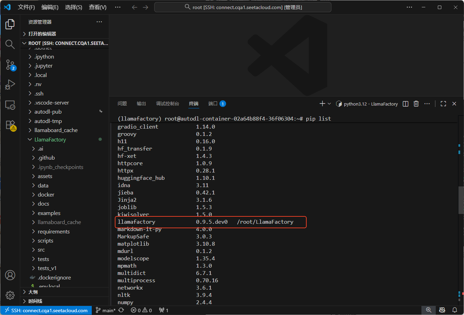Open the 查看(V) menu
This screenshot has height=315, width=464.
[x=98, y=7]
